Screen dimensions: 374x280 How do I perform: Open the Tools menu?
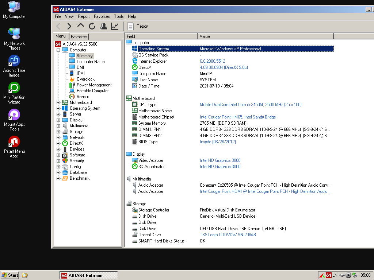[119, 16]
